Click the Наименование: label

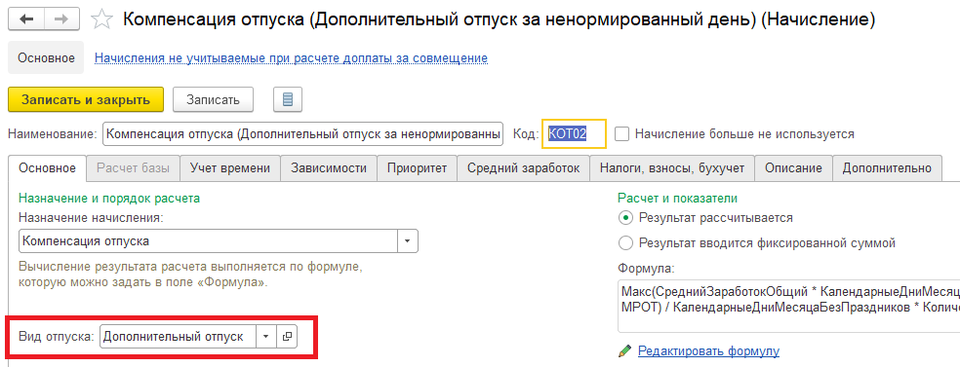tap(53, 133)
